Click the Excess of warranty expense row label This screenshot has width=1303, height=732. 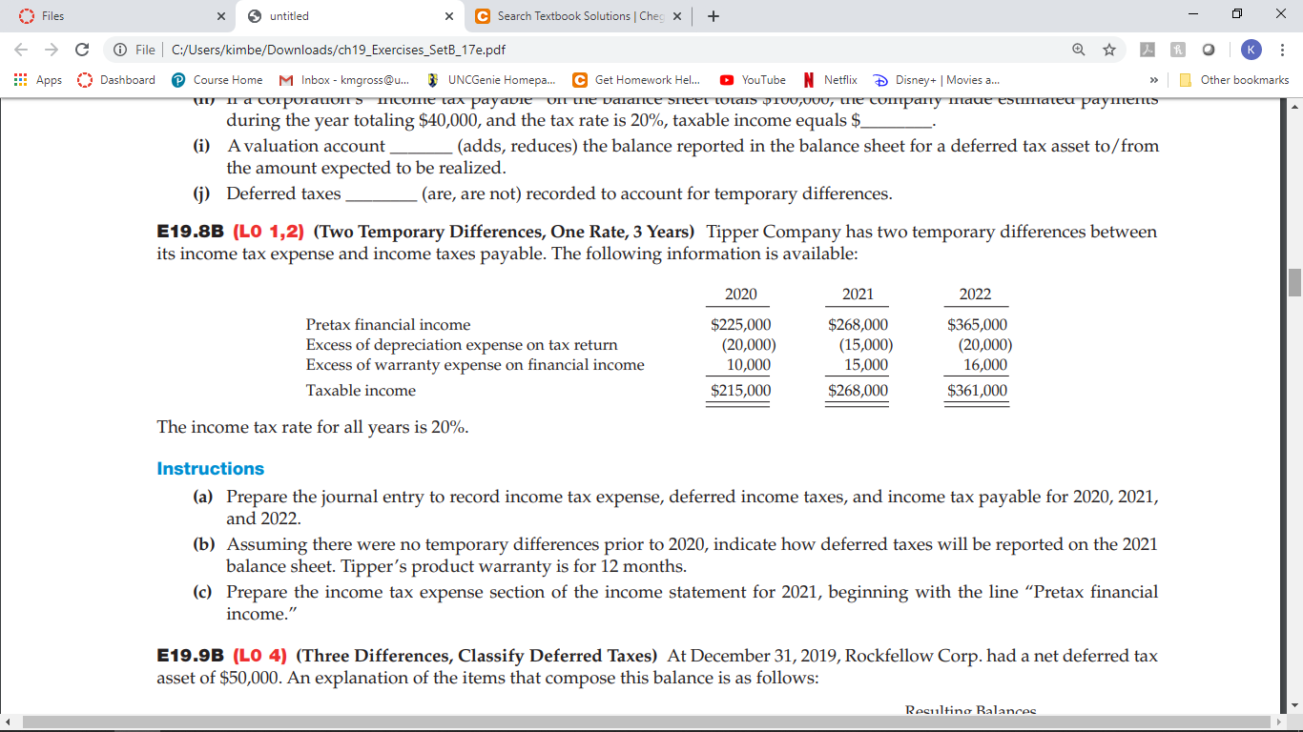475,365
